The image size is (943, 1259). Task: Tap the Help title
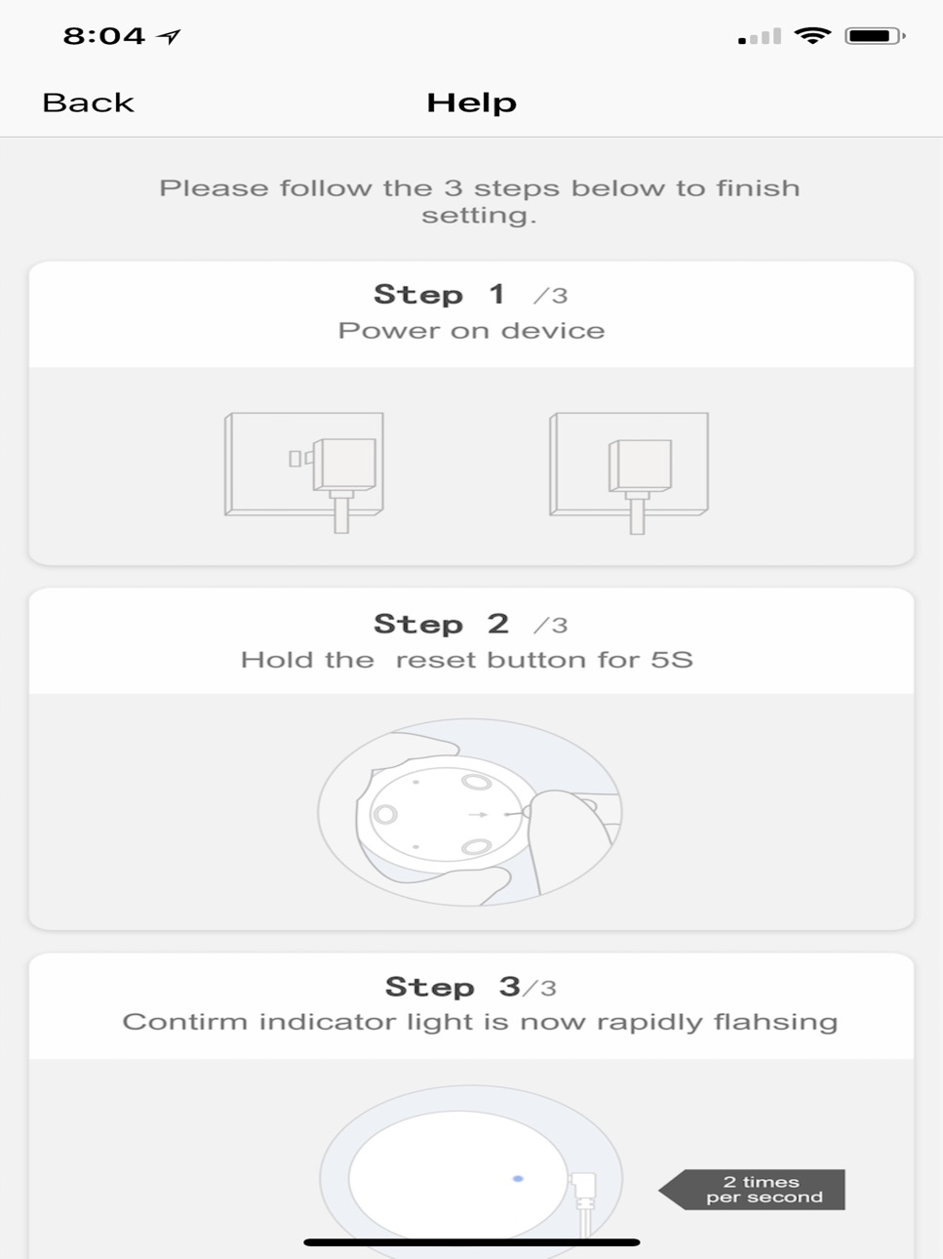click(471, 102)
